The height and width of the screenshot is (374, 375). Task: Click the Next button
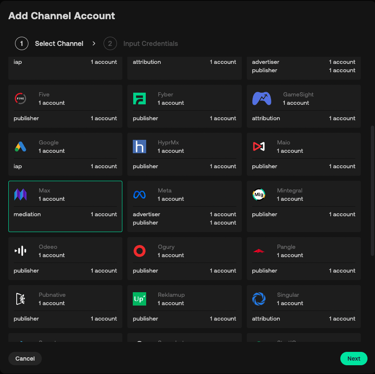point(354,359)
